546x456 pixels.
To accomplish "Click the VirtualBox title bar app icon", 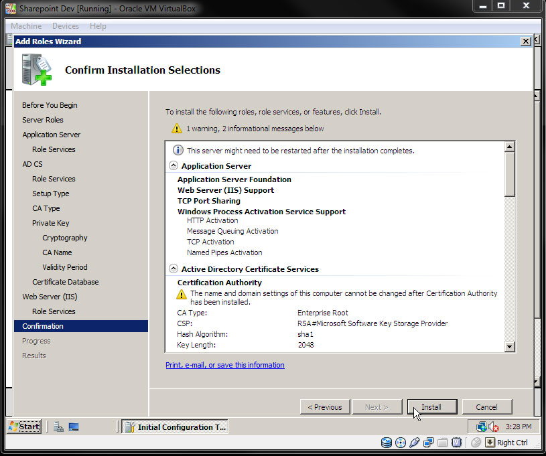I will coord(11,8).
